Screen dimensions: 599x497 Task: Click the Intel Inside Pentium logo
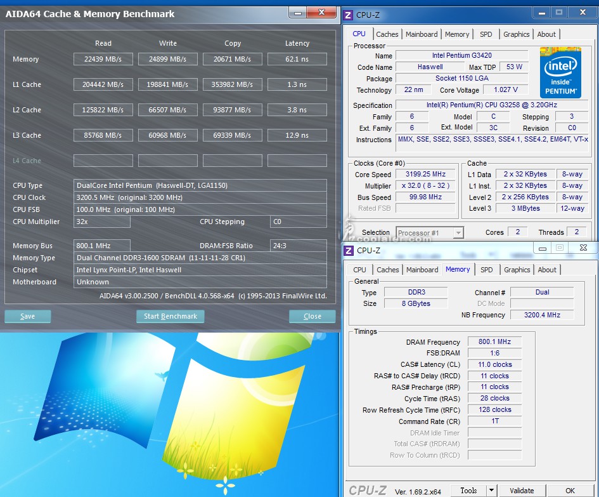point(560,73)
